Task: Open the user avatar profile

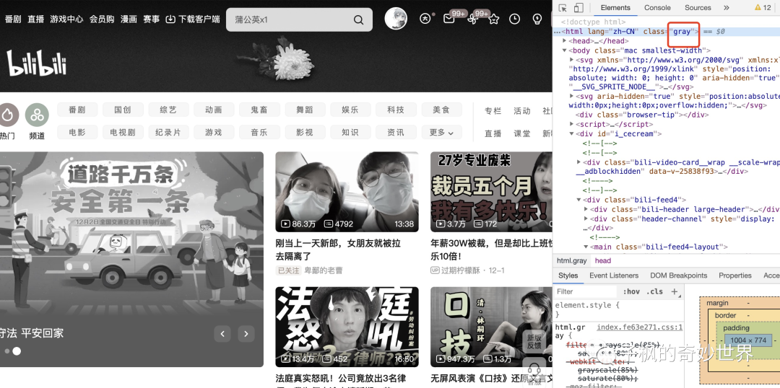Action: tap(396, 19)
